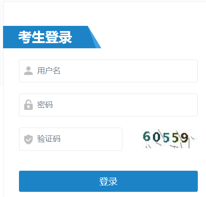Focus the 密码 password input field
206x197 pixels.
108,105
